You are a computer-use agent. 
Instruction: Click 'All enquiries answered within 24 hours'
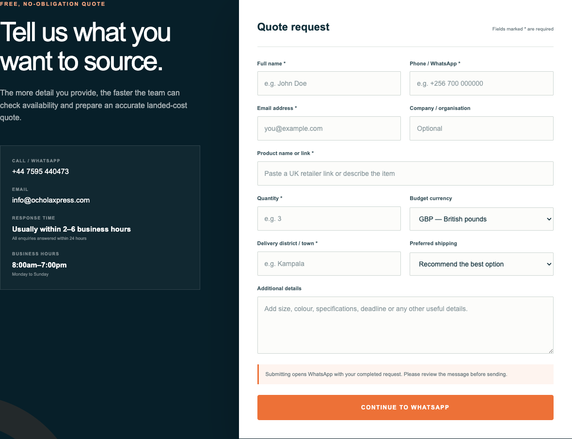pyautogui.click(x=49, y=238)
